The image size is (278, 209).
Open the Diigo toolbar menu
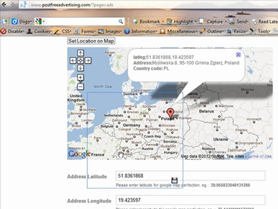25,22
